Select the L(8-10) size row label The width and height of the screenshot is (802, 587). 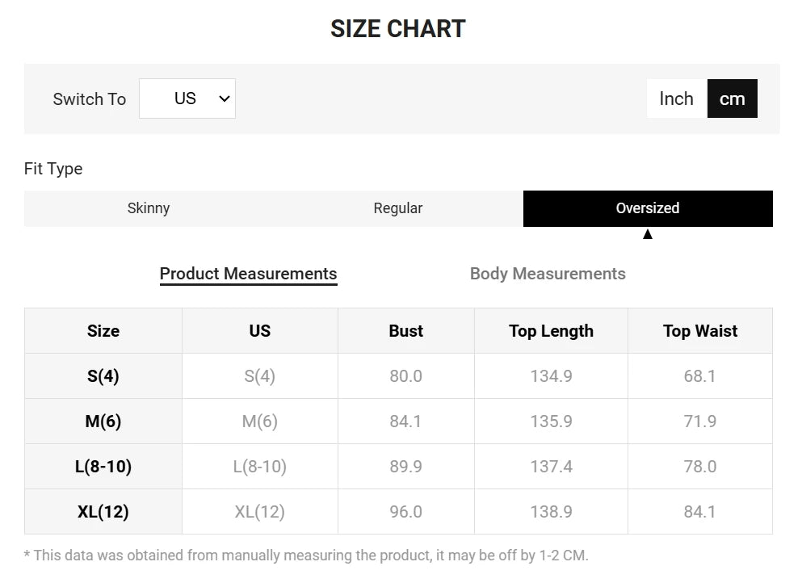(x=103, y=467)
